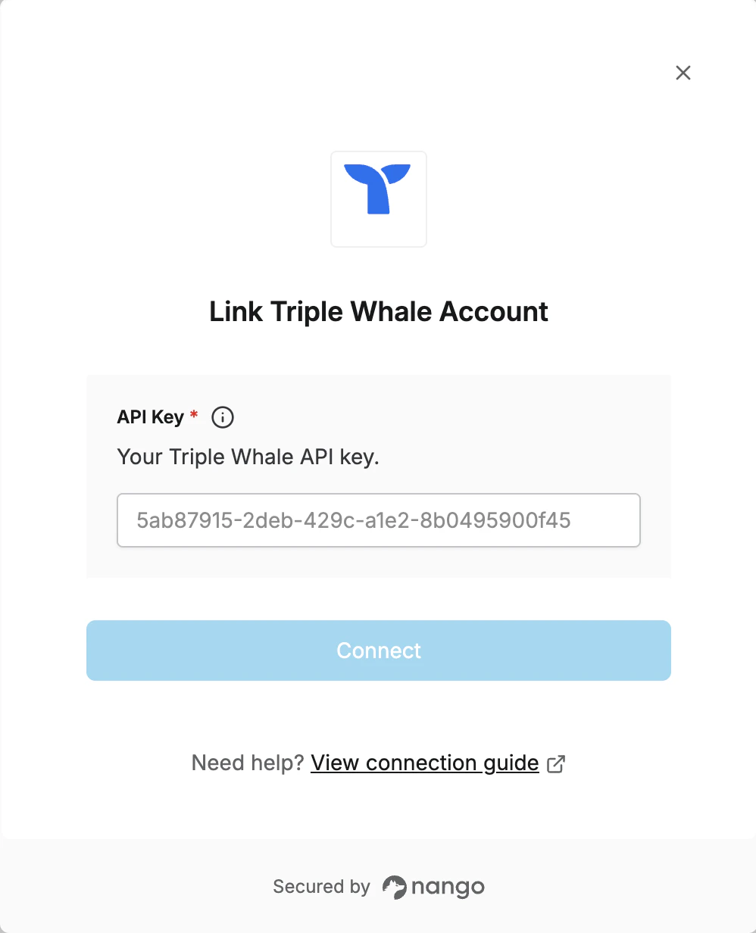Viewport: 756px width, 933px height.
Task: Click the Secured by footer text
Action: tap(321, 887)
